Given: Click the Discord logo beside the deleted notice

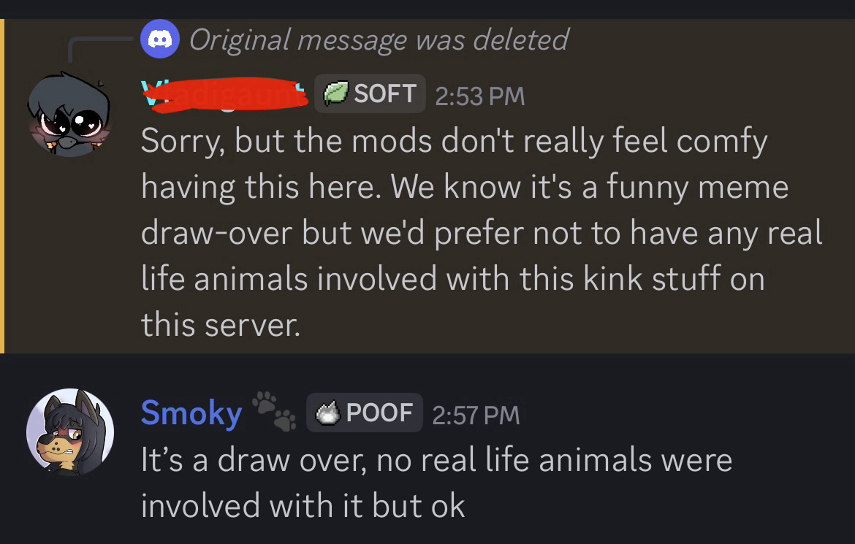Looking at the screenshot, I should coord(161,39).
